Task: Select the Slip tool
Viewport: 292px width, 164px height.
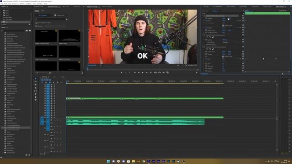Action: coord(36,91)
